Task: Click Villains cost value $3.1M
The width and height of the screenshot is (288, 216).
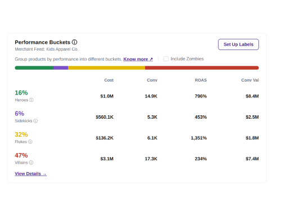Action: point(107,159)
